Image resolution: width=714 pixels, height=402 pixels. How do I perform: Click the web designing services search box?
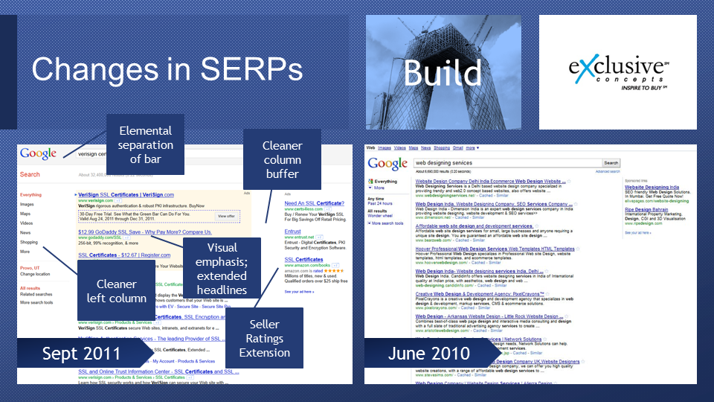(x=508, y=163)
